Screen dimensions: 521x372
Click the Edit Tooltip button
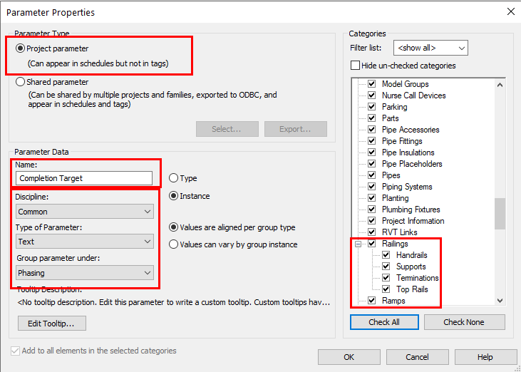click(51, 323)
